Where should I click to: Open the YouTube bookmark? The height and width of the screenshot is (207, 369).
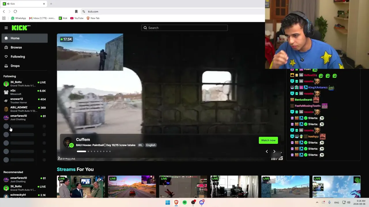coord(77,18)
